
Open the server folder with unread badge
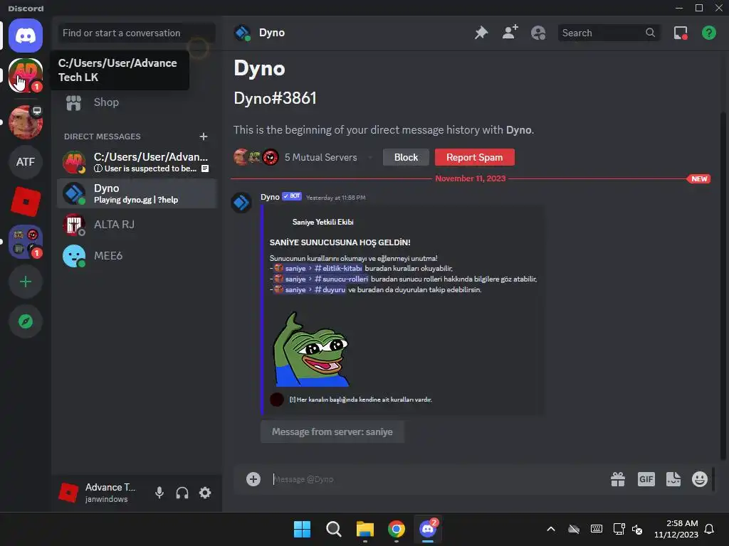(26, 242)
